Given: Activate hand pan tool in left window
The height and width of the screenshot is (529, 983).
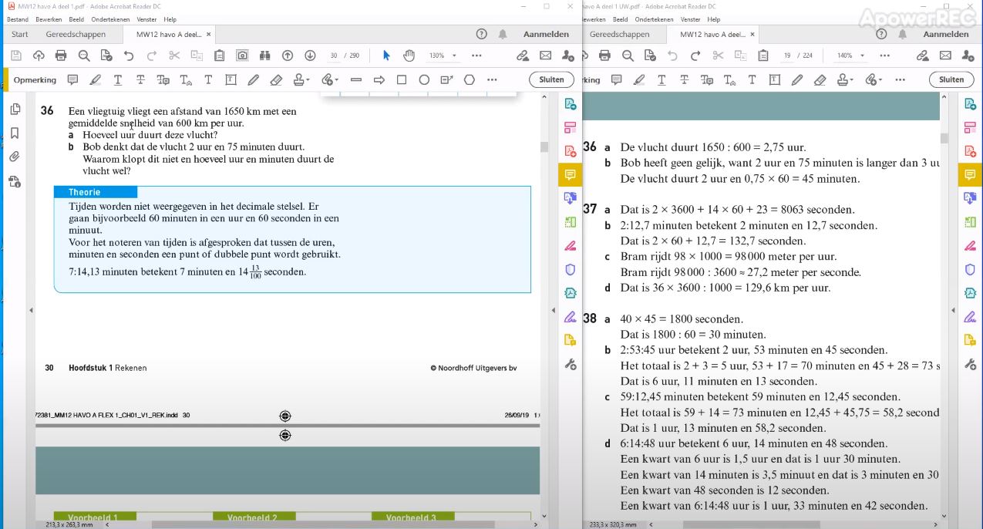Looking at the screenshot, I should pos(409,56).
